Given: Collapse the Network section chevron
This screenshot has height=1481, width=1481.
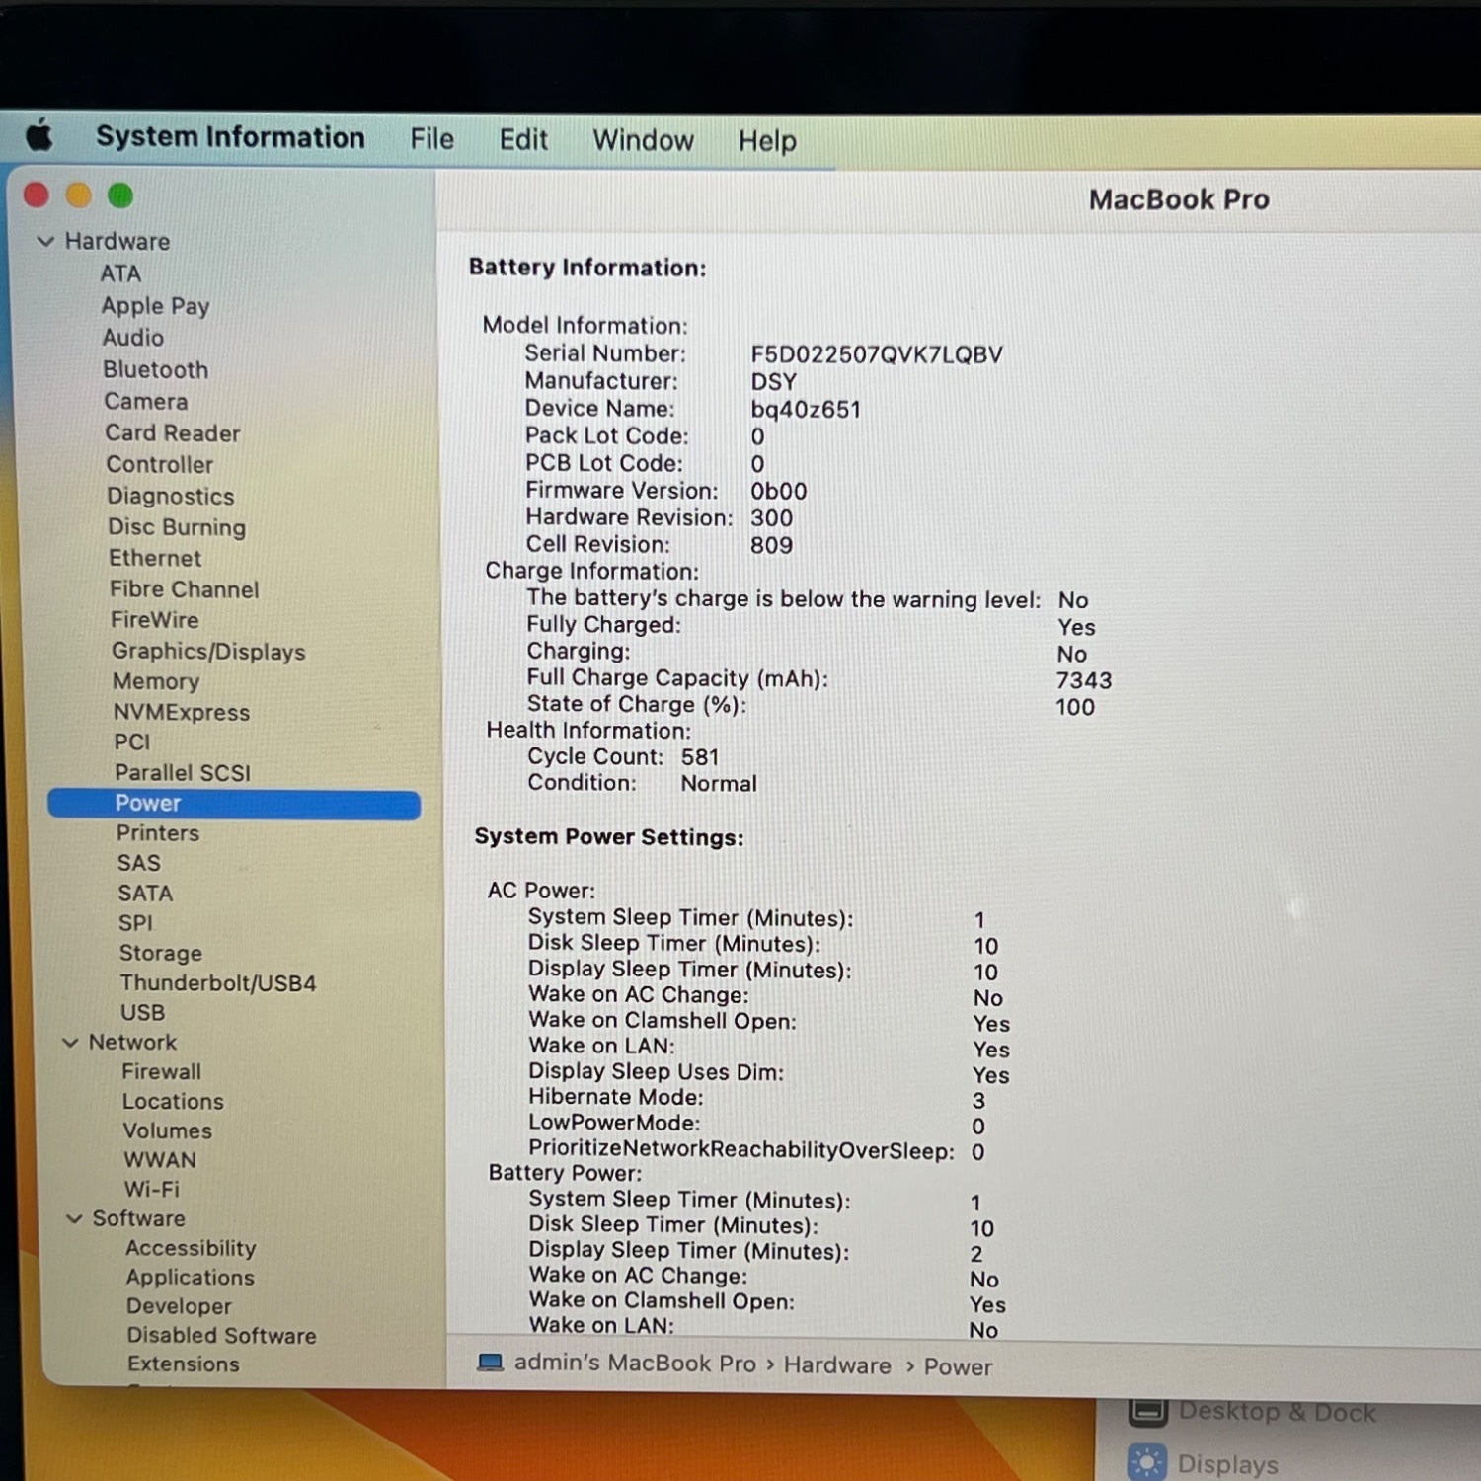Looking at the screenshot, I should click(x=70, y=1042).
